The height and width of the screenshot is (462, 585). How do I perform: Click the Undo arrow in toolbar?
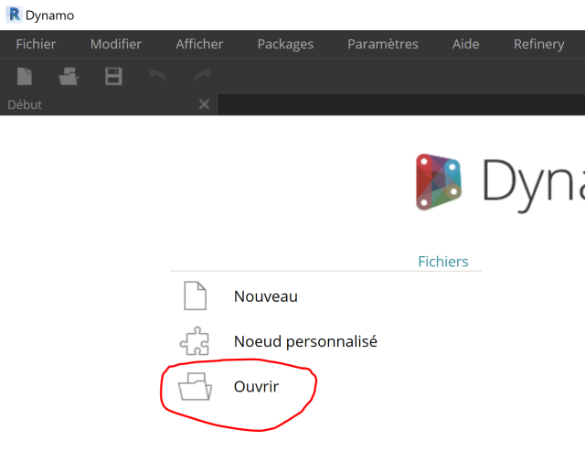158,75
